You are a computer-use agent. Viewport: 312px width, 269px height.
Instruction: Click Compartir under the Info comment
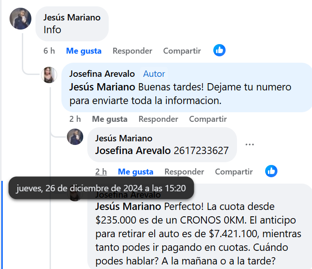point(182,51)
